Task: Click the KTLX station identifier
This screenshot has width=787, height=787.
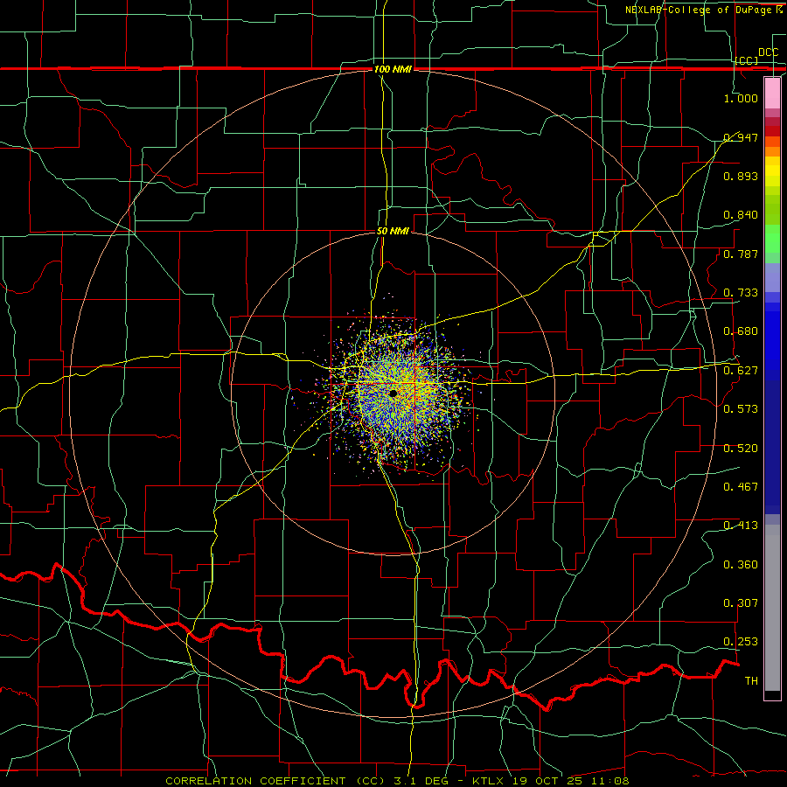Action: (490, 781)
